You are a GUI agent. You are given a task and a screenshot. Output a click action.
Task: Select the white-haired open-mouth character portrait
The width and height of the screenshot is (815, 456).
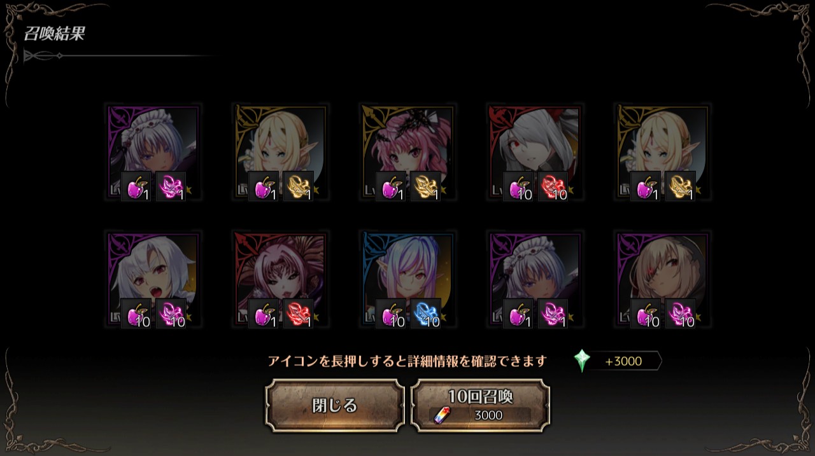[x=153, y=280]
